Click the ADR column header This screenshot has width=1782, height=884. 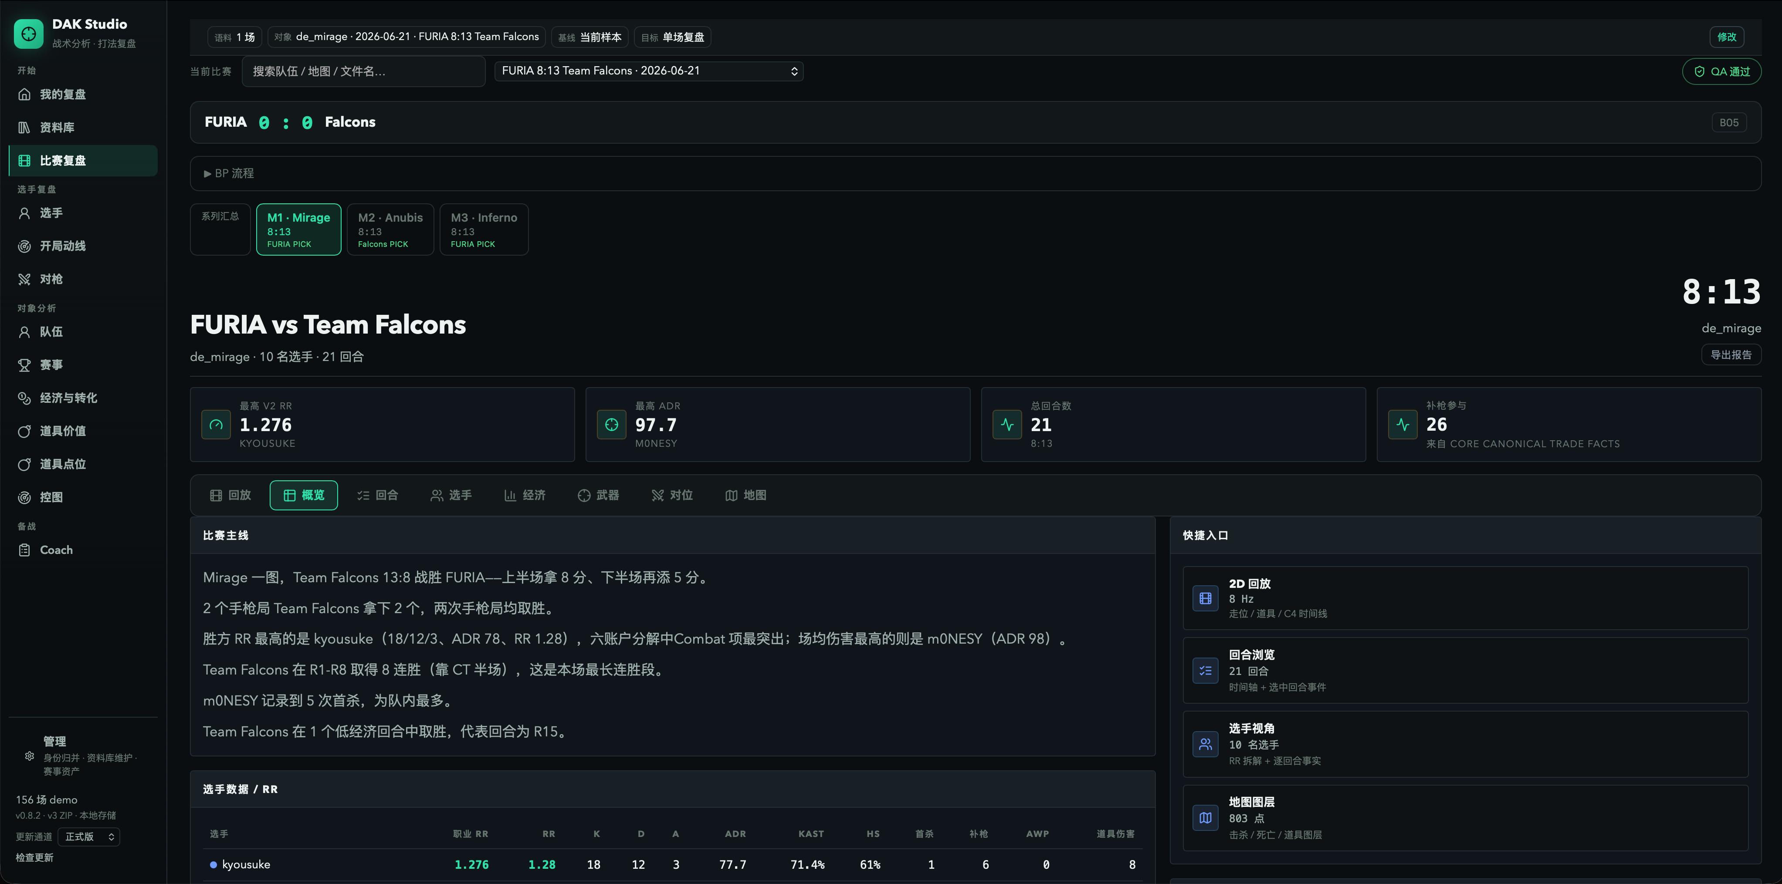coord(735,833)
